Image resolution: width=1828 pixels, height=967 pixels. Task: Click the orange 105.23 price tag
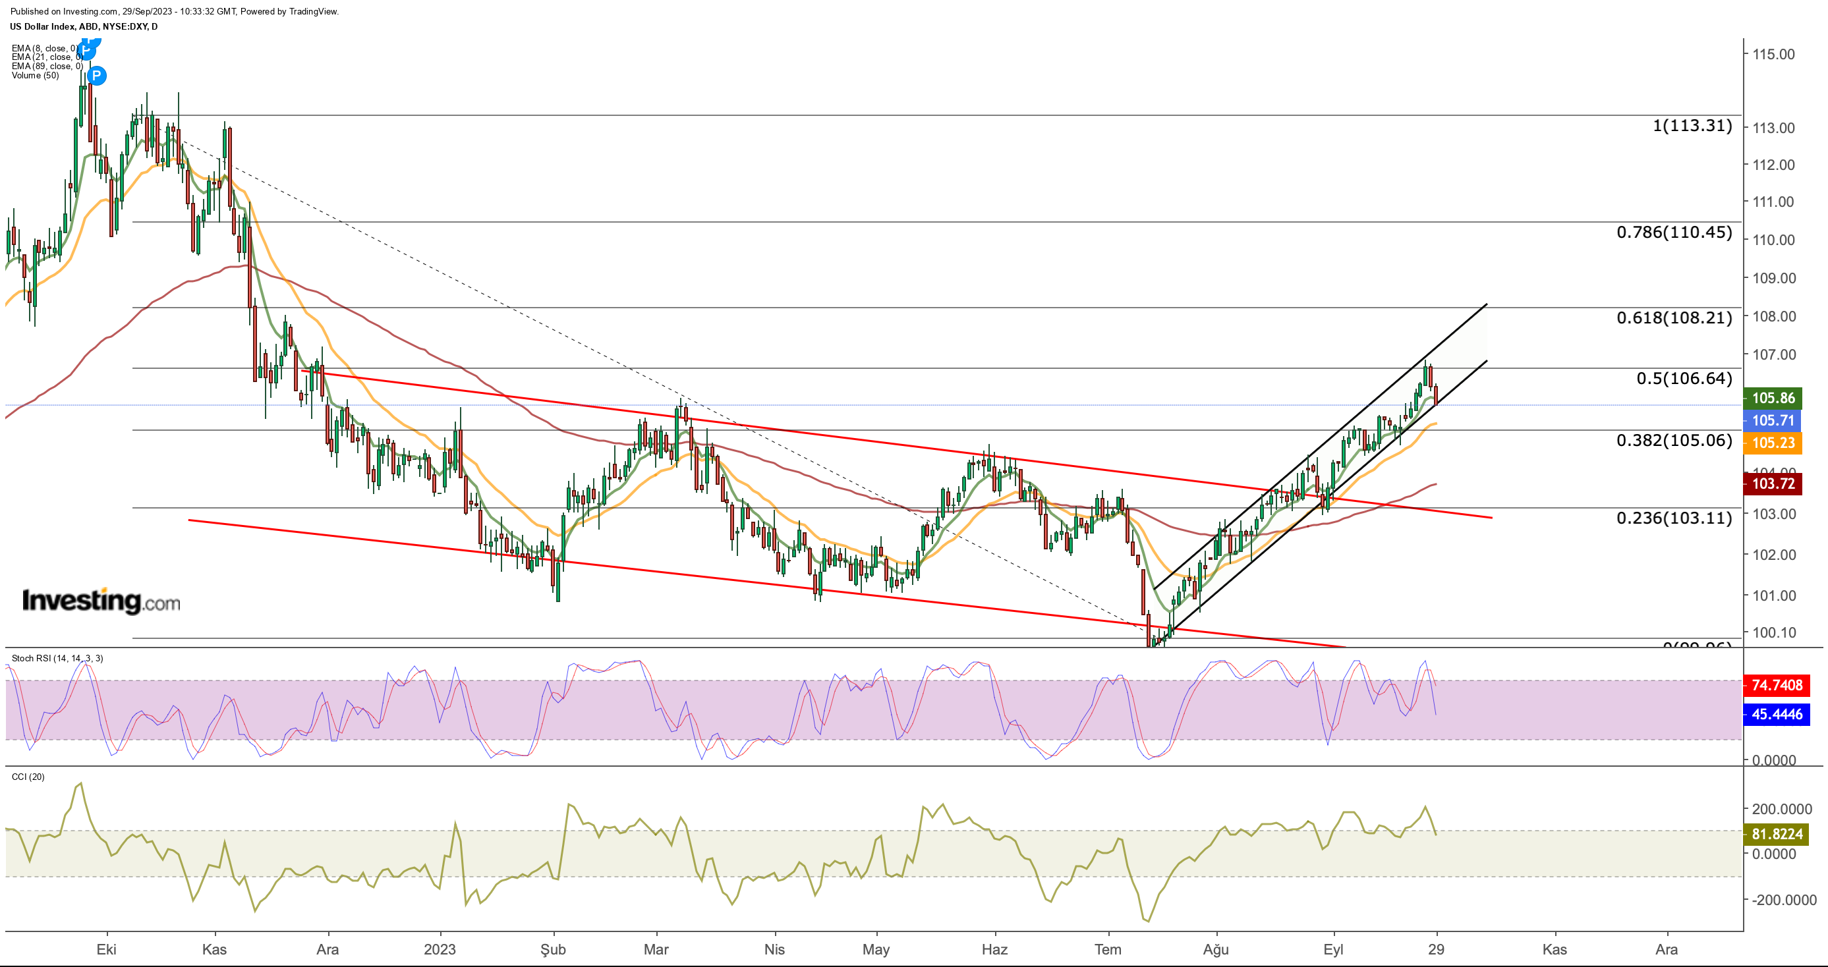(x=1772, y=443)
